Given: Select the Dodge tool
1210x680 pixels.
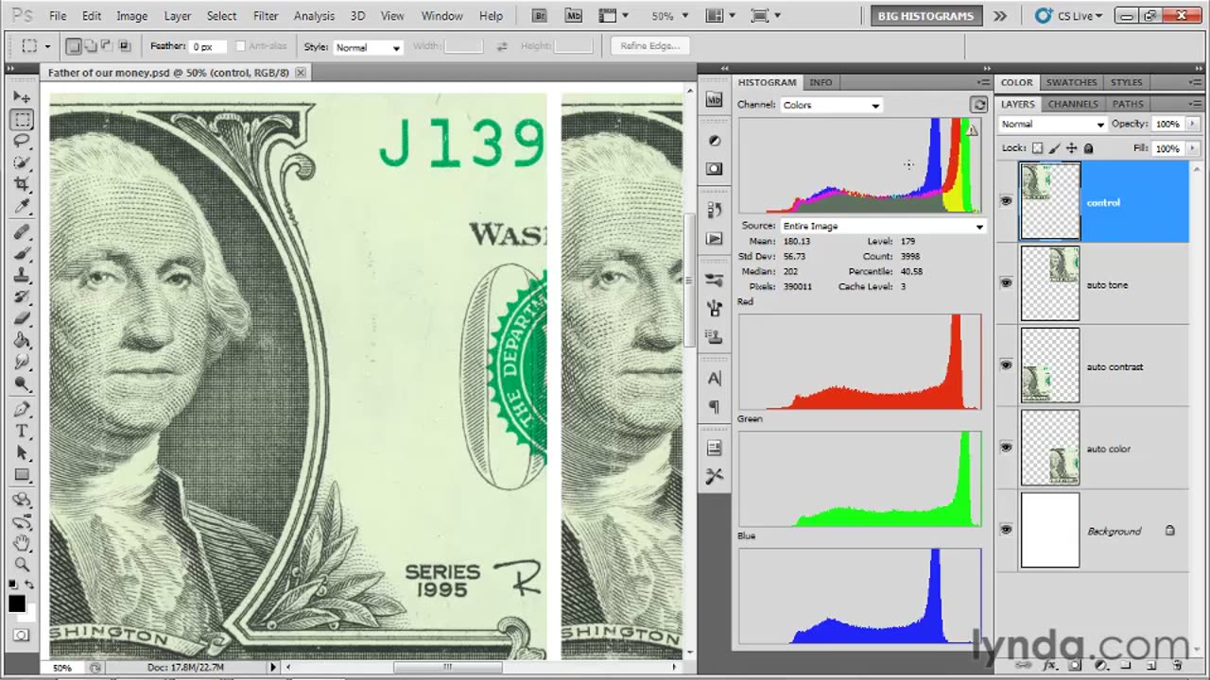Looking at the screenshot, I should [x=22, y=383].
